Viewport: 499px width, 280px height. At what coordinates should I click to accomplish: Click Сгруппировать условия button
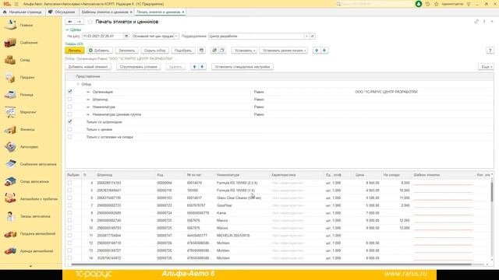(139, 67)
